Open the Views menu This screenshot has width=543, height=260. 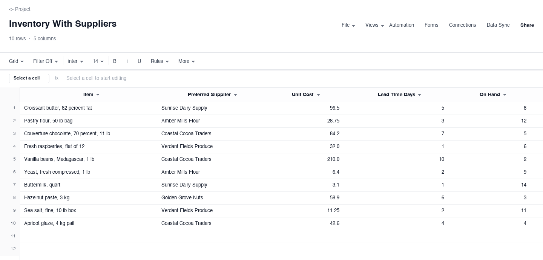pos(375,25)
